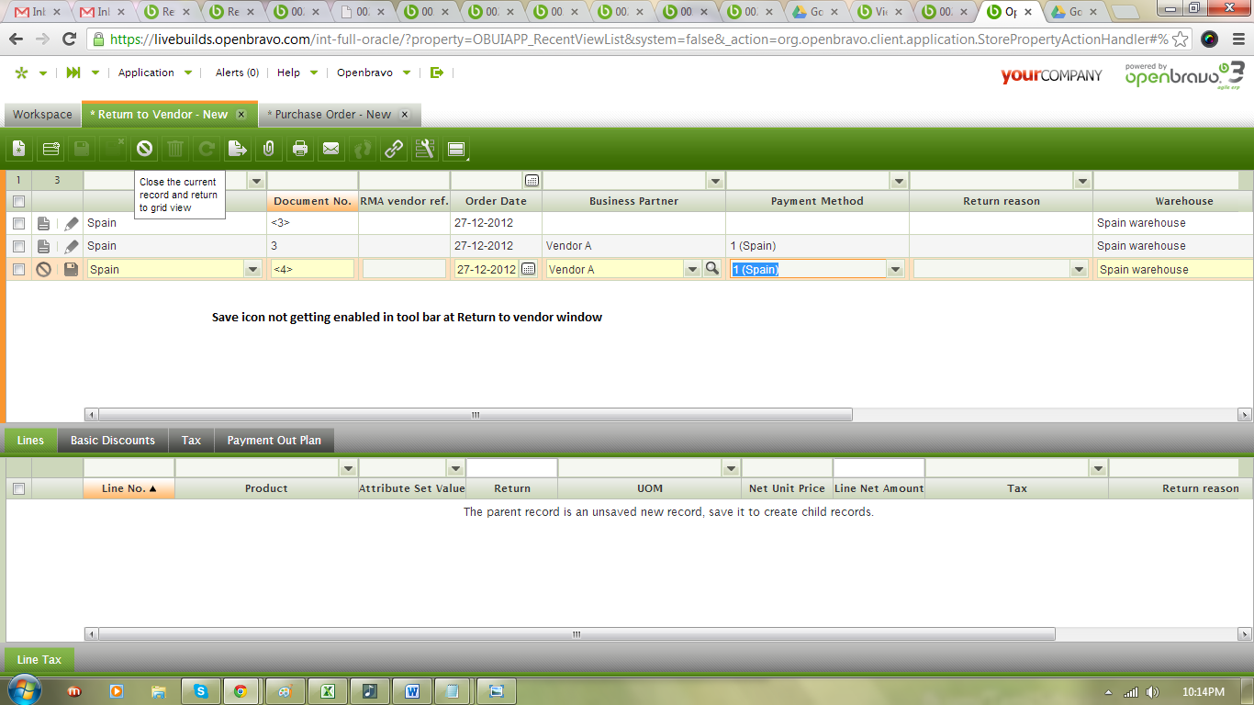The height and width of the screenshot is (705, 1254).
Task: Save the <4> row with its floppy icon
Action: point(71,269)
